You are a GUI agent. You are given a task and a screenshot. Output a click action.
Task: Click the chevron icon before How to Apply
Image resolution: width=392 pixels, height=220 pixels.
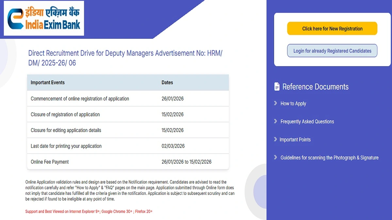click(275, 103)
